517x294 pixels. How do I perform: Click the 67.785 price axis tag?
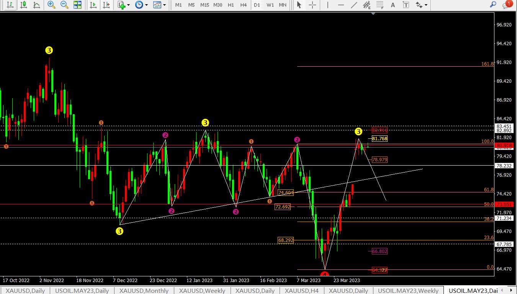(x=504, y=244)
